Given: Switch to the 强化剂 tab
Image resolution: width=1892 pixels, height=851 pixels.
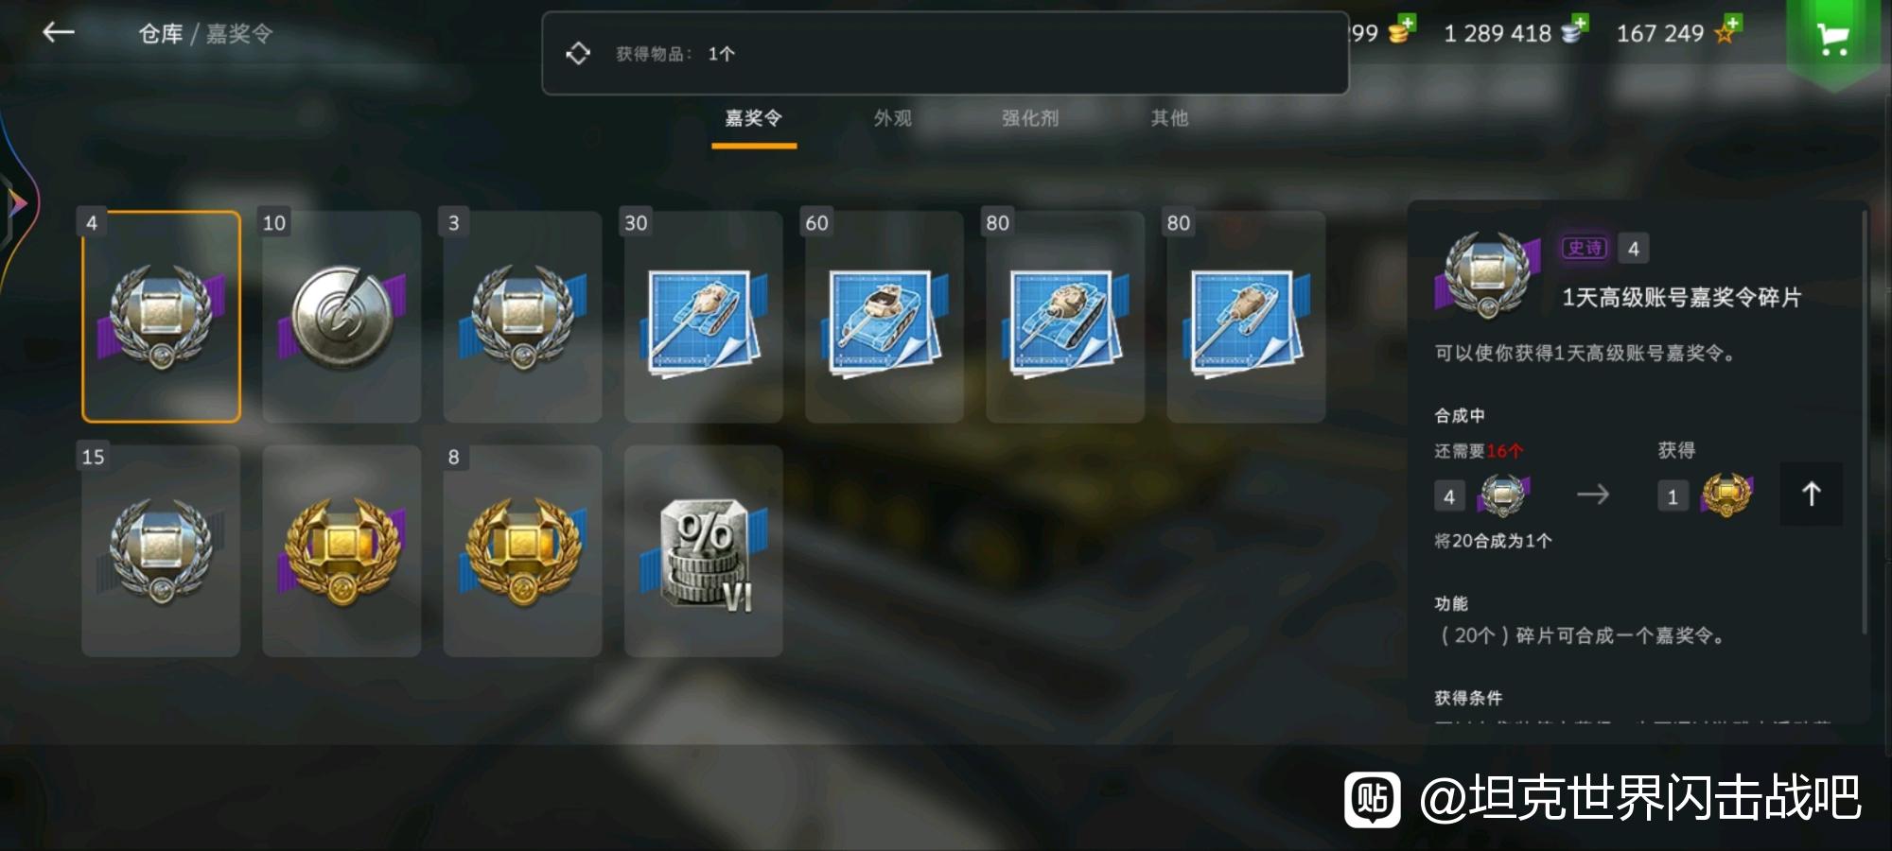Looking at the screenshot, I should coord(1030,118).
